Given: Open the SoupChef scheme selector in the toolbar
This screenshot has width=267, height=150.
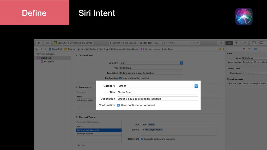Looking at the screenshot, I should click(x=60, y=43).
